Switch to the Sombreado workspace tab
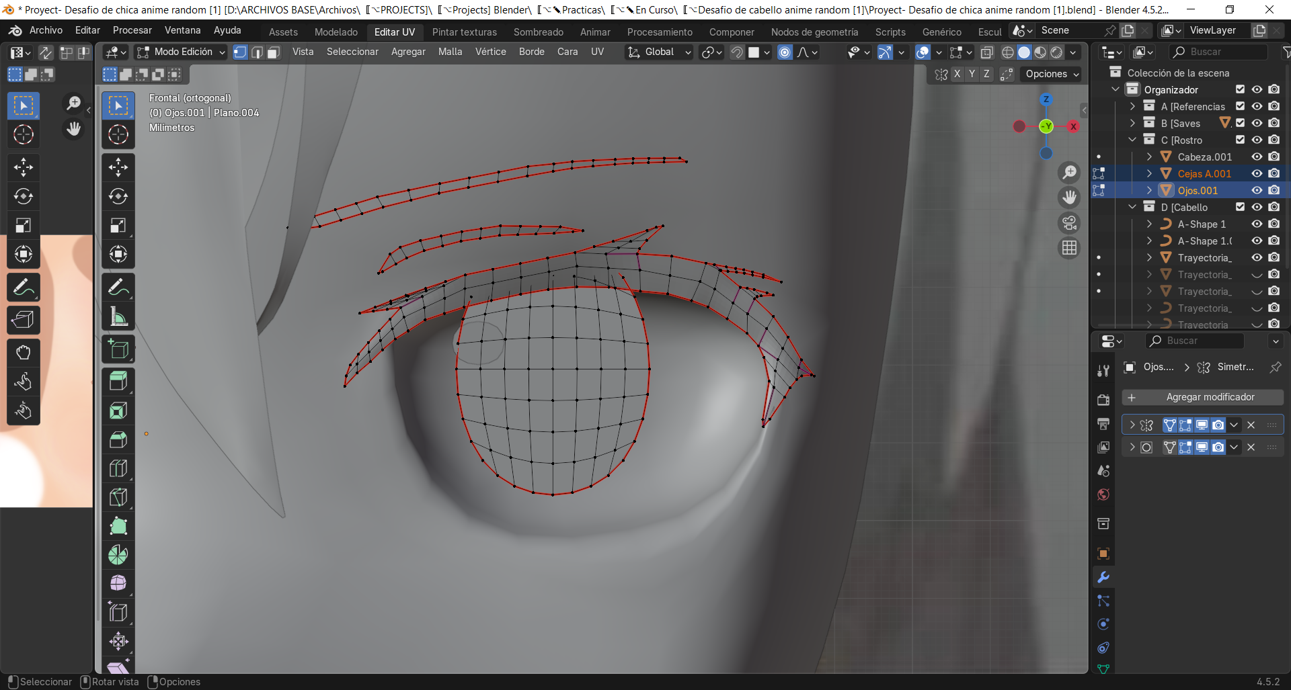 (x=538, y=32)
